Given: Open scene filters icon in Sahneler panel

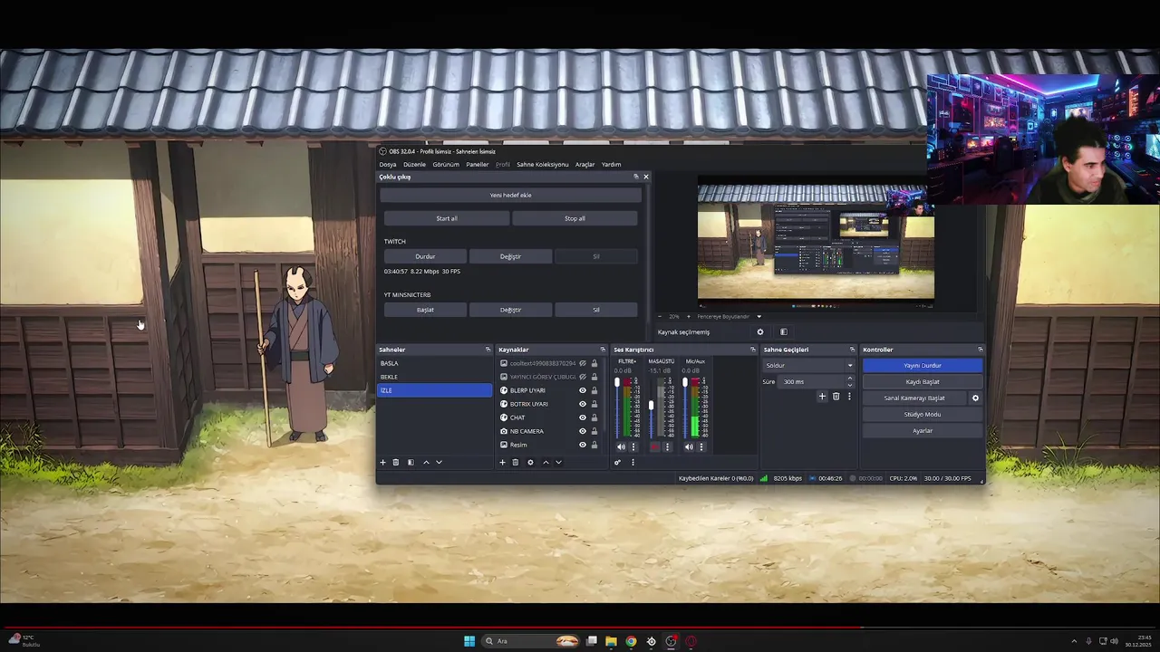Looking at the screenshot, I should [x=411, y=463].
